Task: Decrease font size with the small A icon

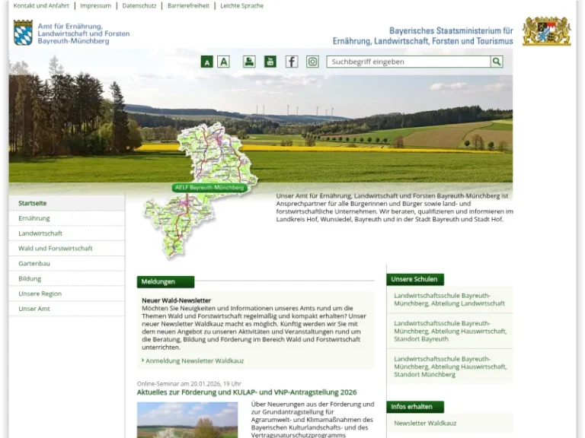Action: point(206,62)
